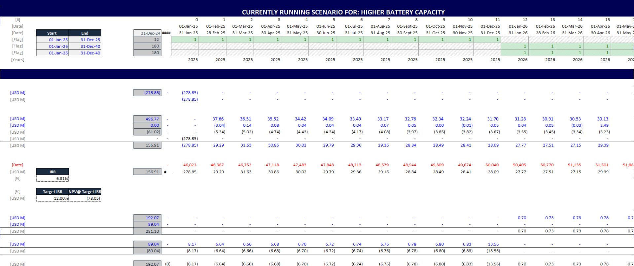This screenshot has height=266, width=634.
Task: Edit the 12.00% target IRR input
Action: (53, 198)
